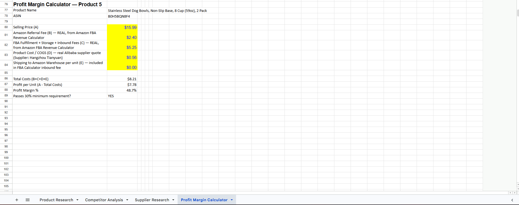This screenshot has width=519, height=205.
Task: Select row header 80
Action: tap(6, 27)
